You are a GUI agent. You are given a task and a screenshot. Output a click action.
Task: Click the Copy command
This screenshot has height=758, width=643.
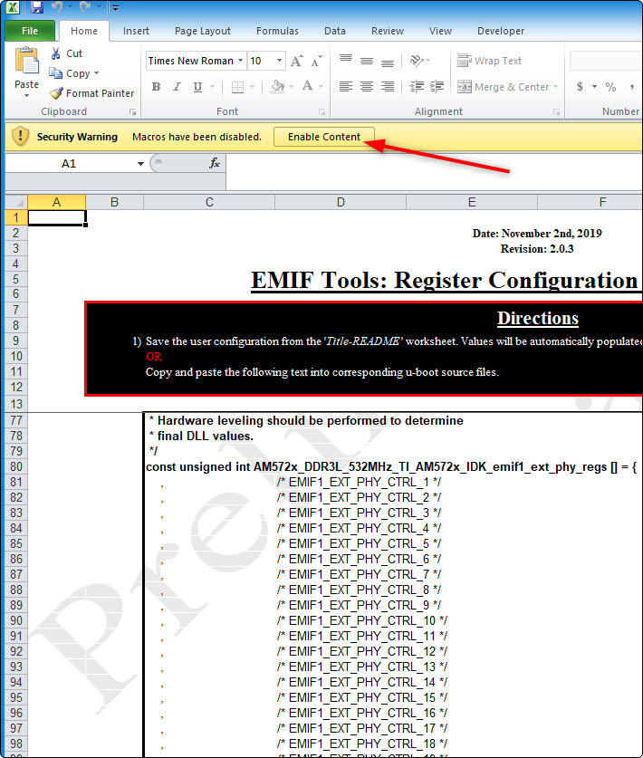[70, 73]
